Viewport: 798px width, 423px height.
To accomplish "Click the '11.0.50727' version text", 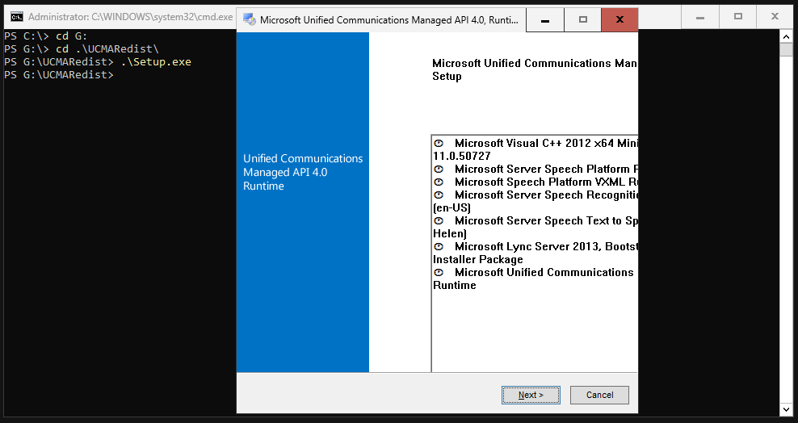I will [462, 156].
